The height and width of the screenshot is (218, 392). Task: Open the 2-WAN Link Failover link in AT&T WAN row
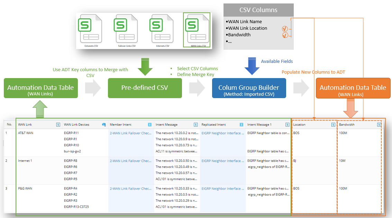[130, 133]
